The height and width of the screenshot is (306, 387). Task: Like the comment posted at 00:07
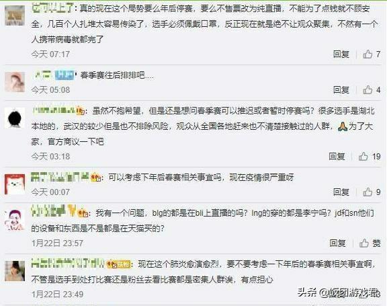[372, 192]
